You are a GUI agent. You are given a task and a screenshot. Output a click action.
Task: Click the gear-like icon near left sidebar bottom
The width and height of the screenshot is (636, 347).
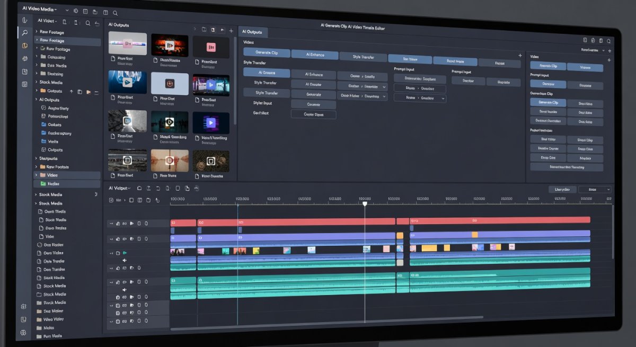tap(24, 306)
